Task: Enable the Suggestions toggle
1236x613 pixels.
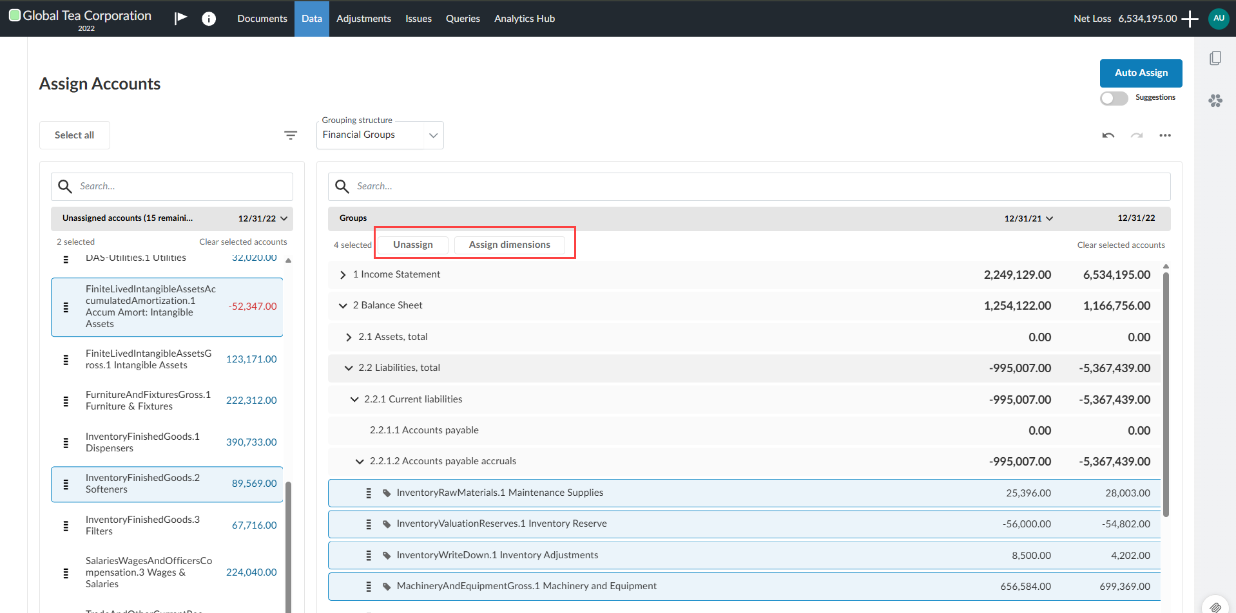Action: (1114, 98)
